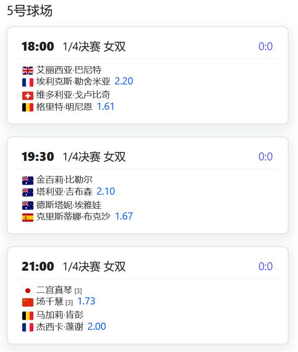Click the Belgian flag next to 格里特·明尼恩
The height and width of the screenshot is (352, 298).
[28, 107]
